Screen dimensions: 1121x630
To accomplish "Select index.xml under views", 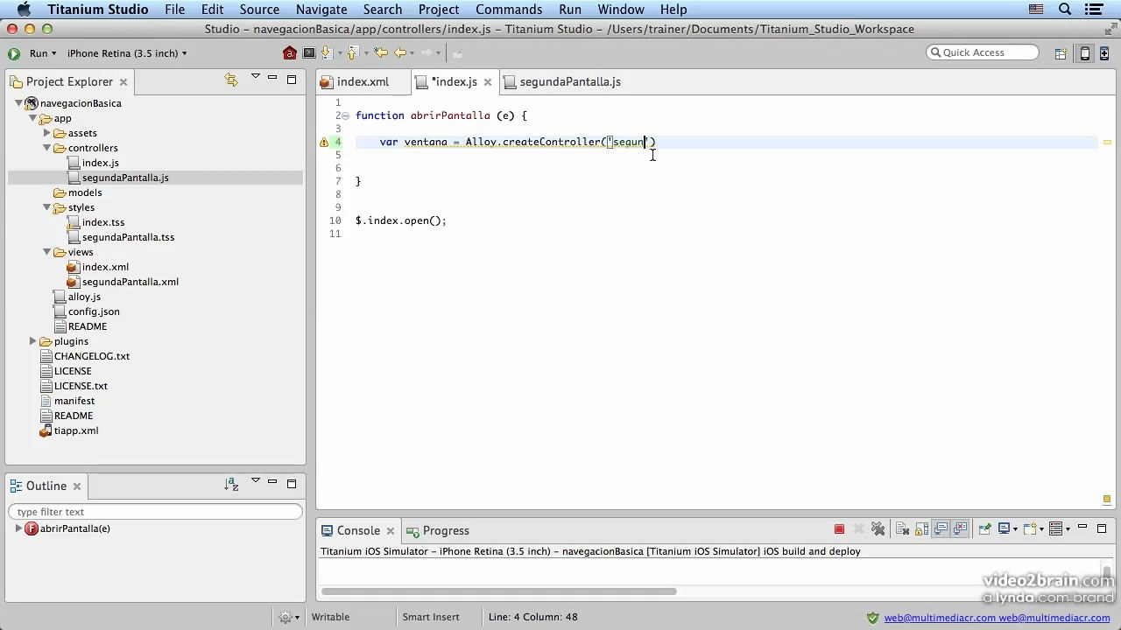I will tap(105, 267).
